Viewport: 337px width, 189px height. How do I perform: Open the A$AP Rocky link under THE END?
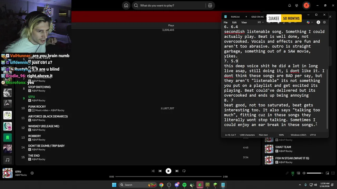click(x=38, y=159)
